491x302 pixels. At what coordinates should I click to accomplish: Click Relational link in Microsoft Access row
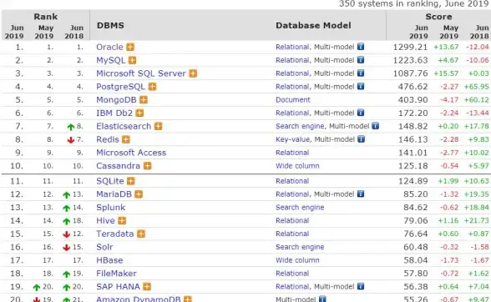pos(292,153)
